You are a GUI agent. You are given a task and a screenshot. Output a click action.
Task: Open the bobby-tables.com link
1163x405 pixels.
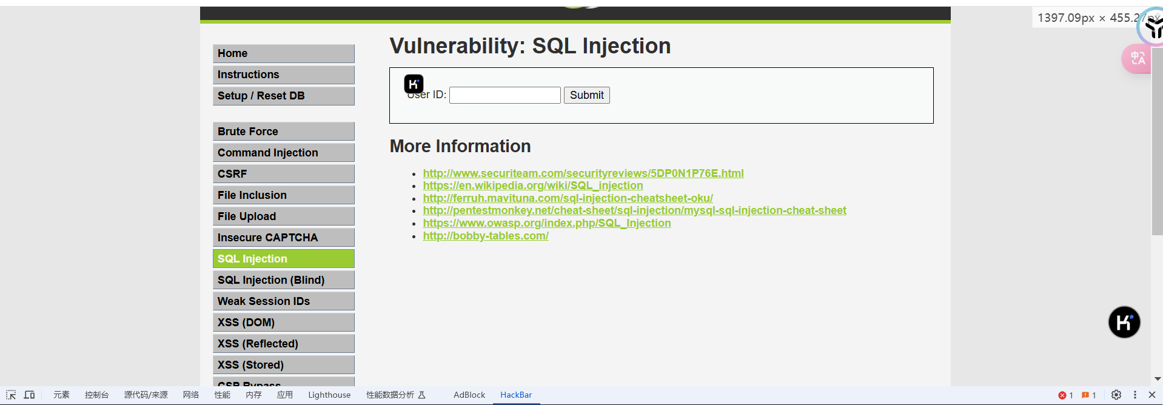coord(486,236)
